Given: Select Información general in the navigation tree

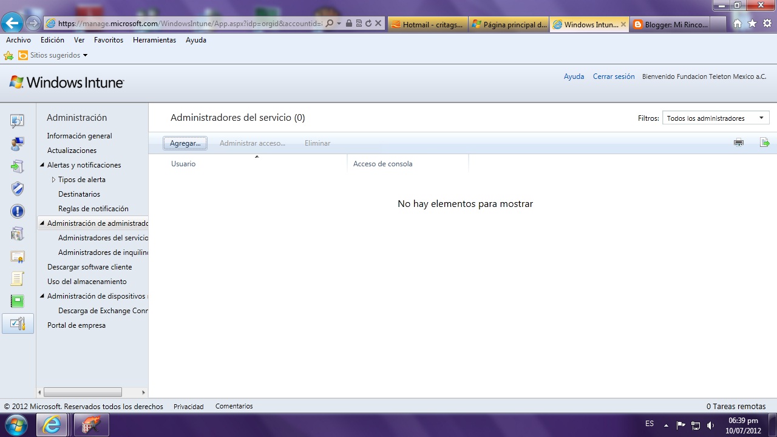Looking at the screenshot, I should [x=80, y=136].
